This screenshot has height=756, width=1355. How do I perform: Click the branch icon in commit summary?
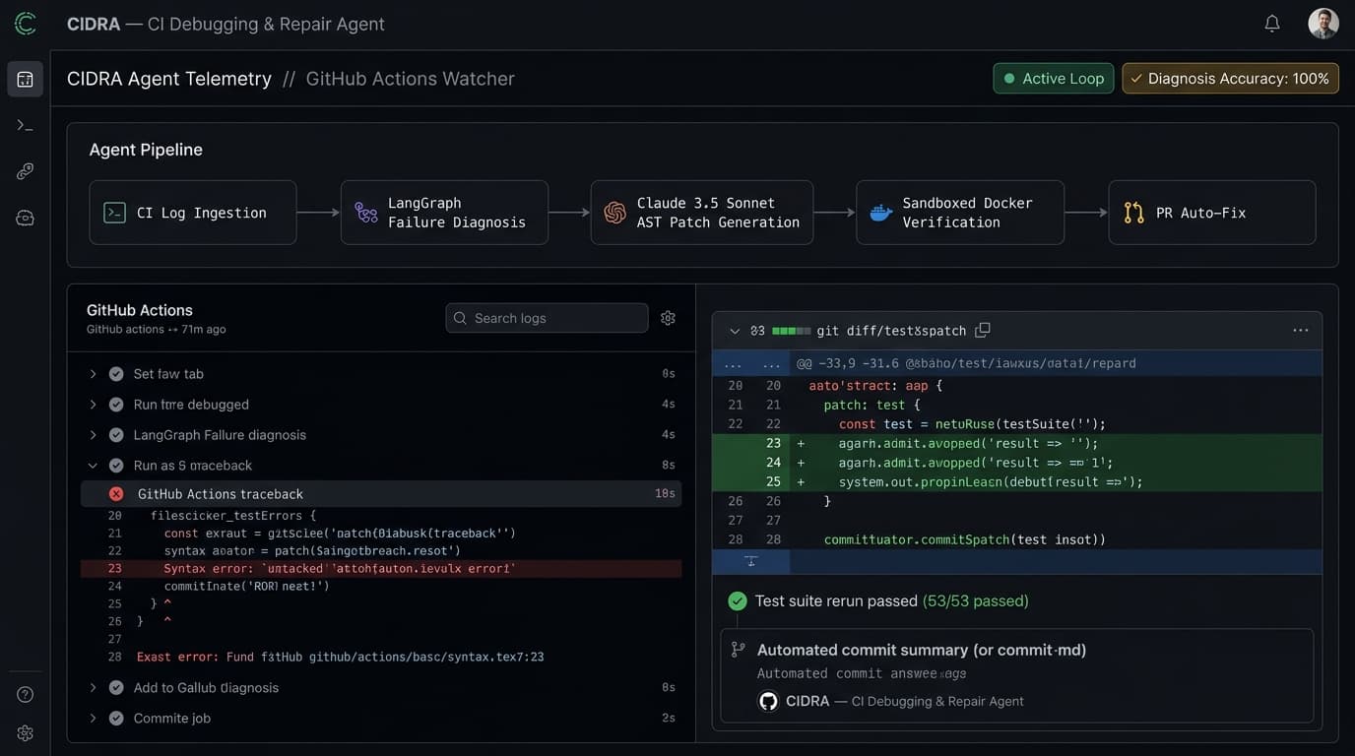[x=738, y=650]
